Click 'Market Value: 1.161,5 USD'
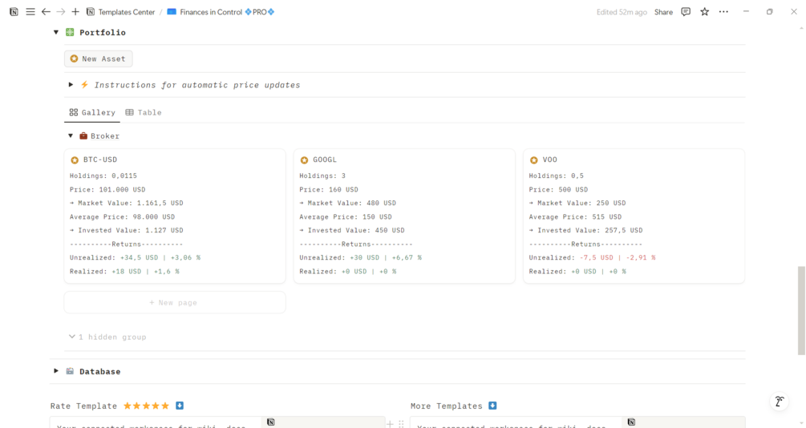The height and width of the screenshot is (428, 806). tap(127, 203)
